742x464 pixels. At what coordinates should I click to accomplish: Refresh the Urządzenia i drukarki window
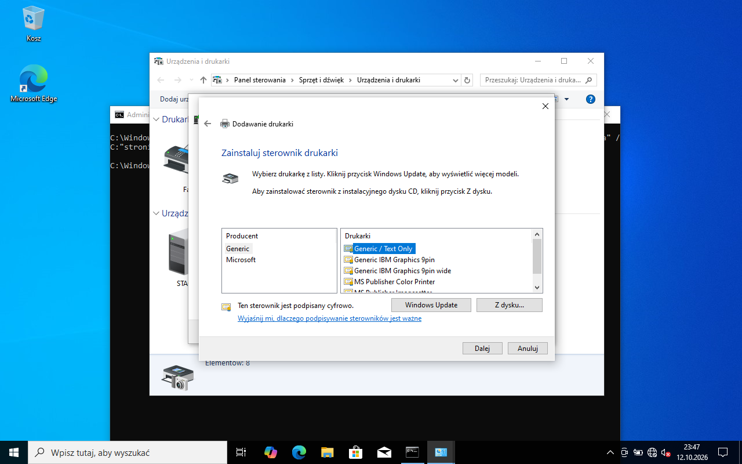(467, 80)
